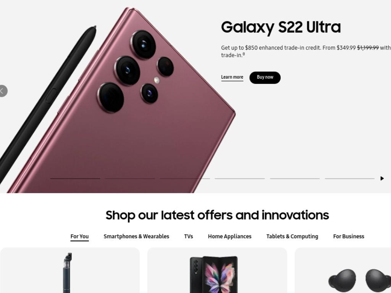Click the carousel previous-slide arrow
Image resolution: width=391 pixels, height=293 pixels.
3,91
